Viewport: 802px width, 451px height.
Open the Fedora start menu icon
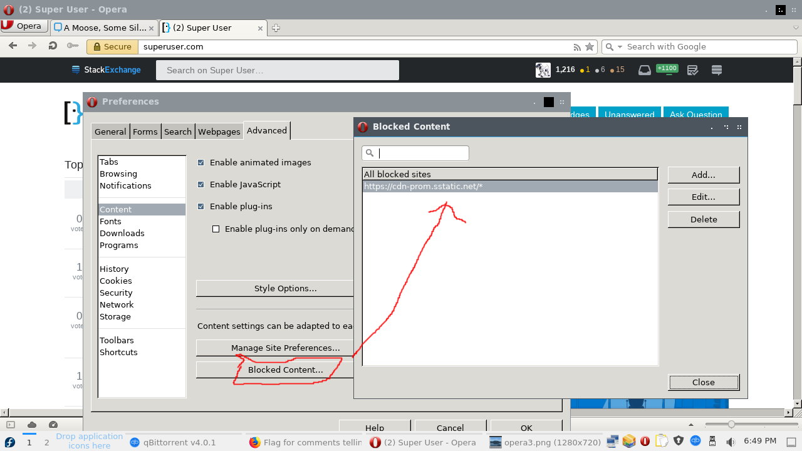point(9,442)
